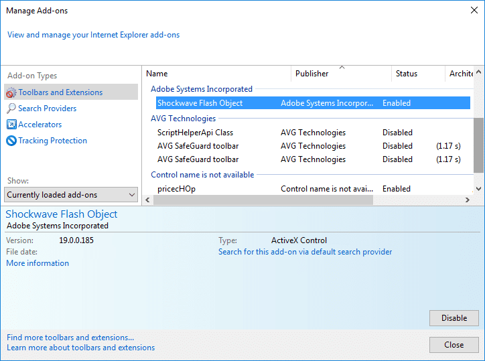This screenshot has width=485, height=361.
Task: Click the Search Providers magnifier icon
Action: click(x=11, y=109)
